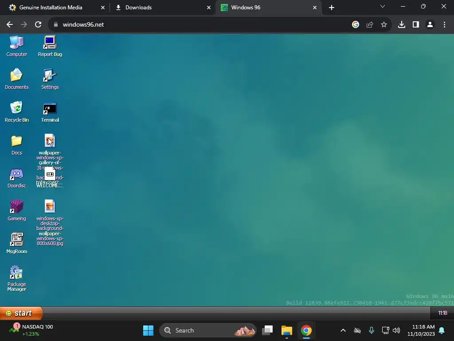Open the Chrome profile menu

[430, 25]
